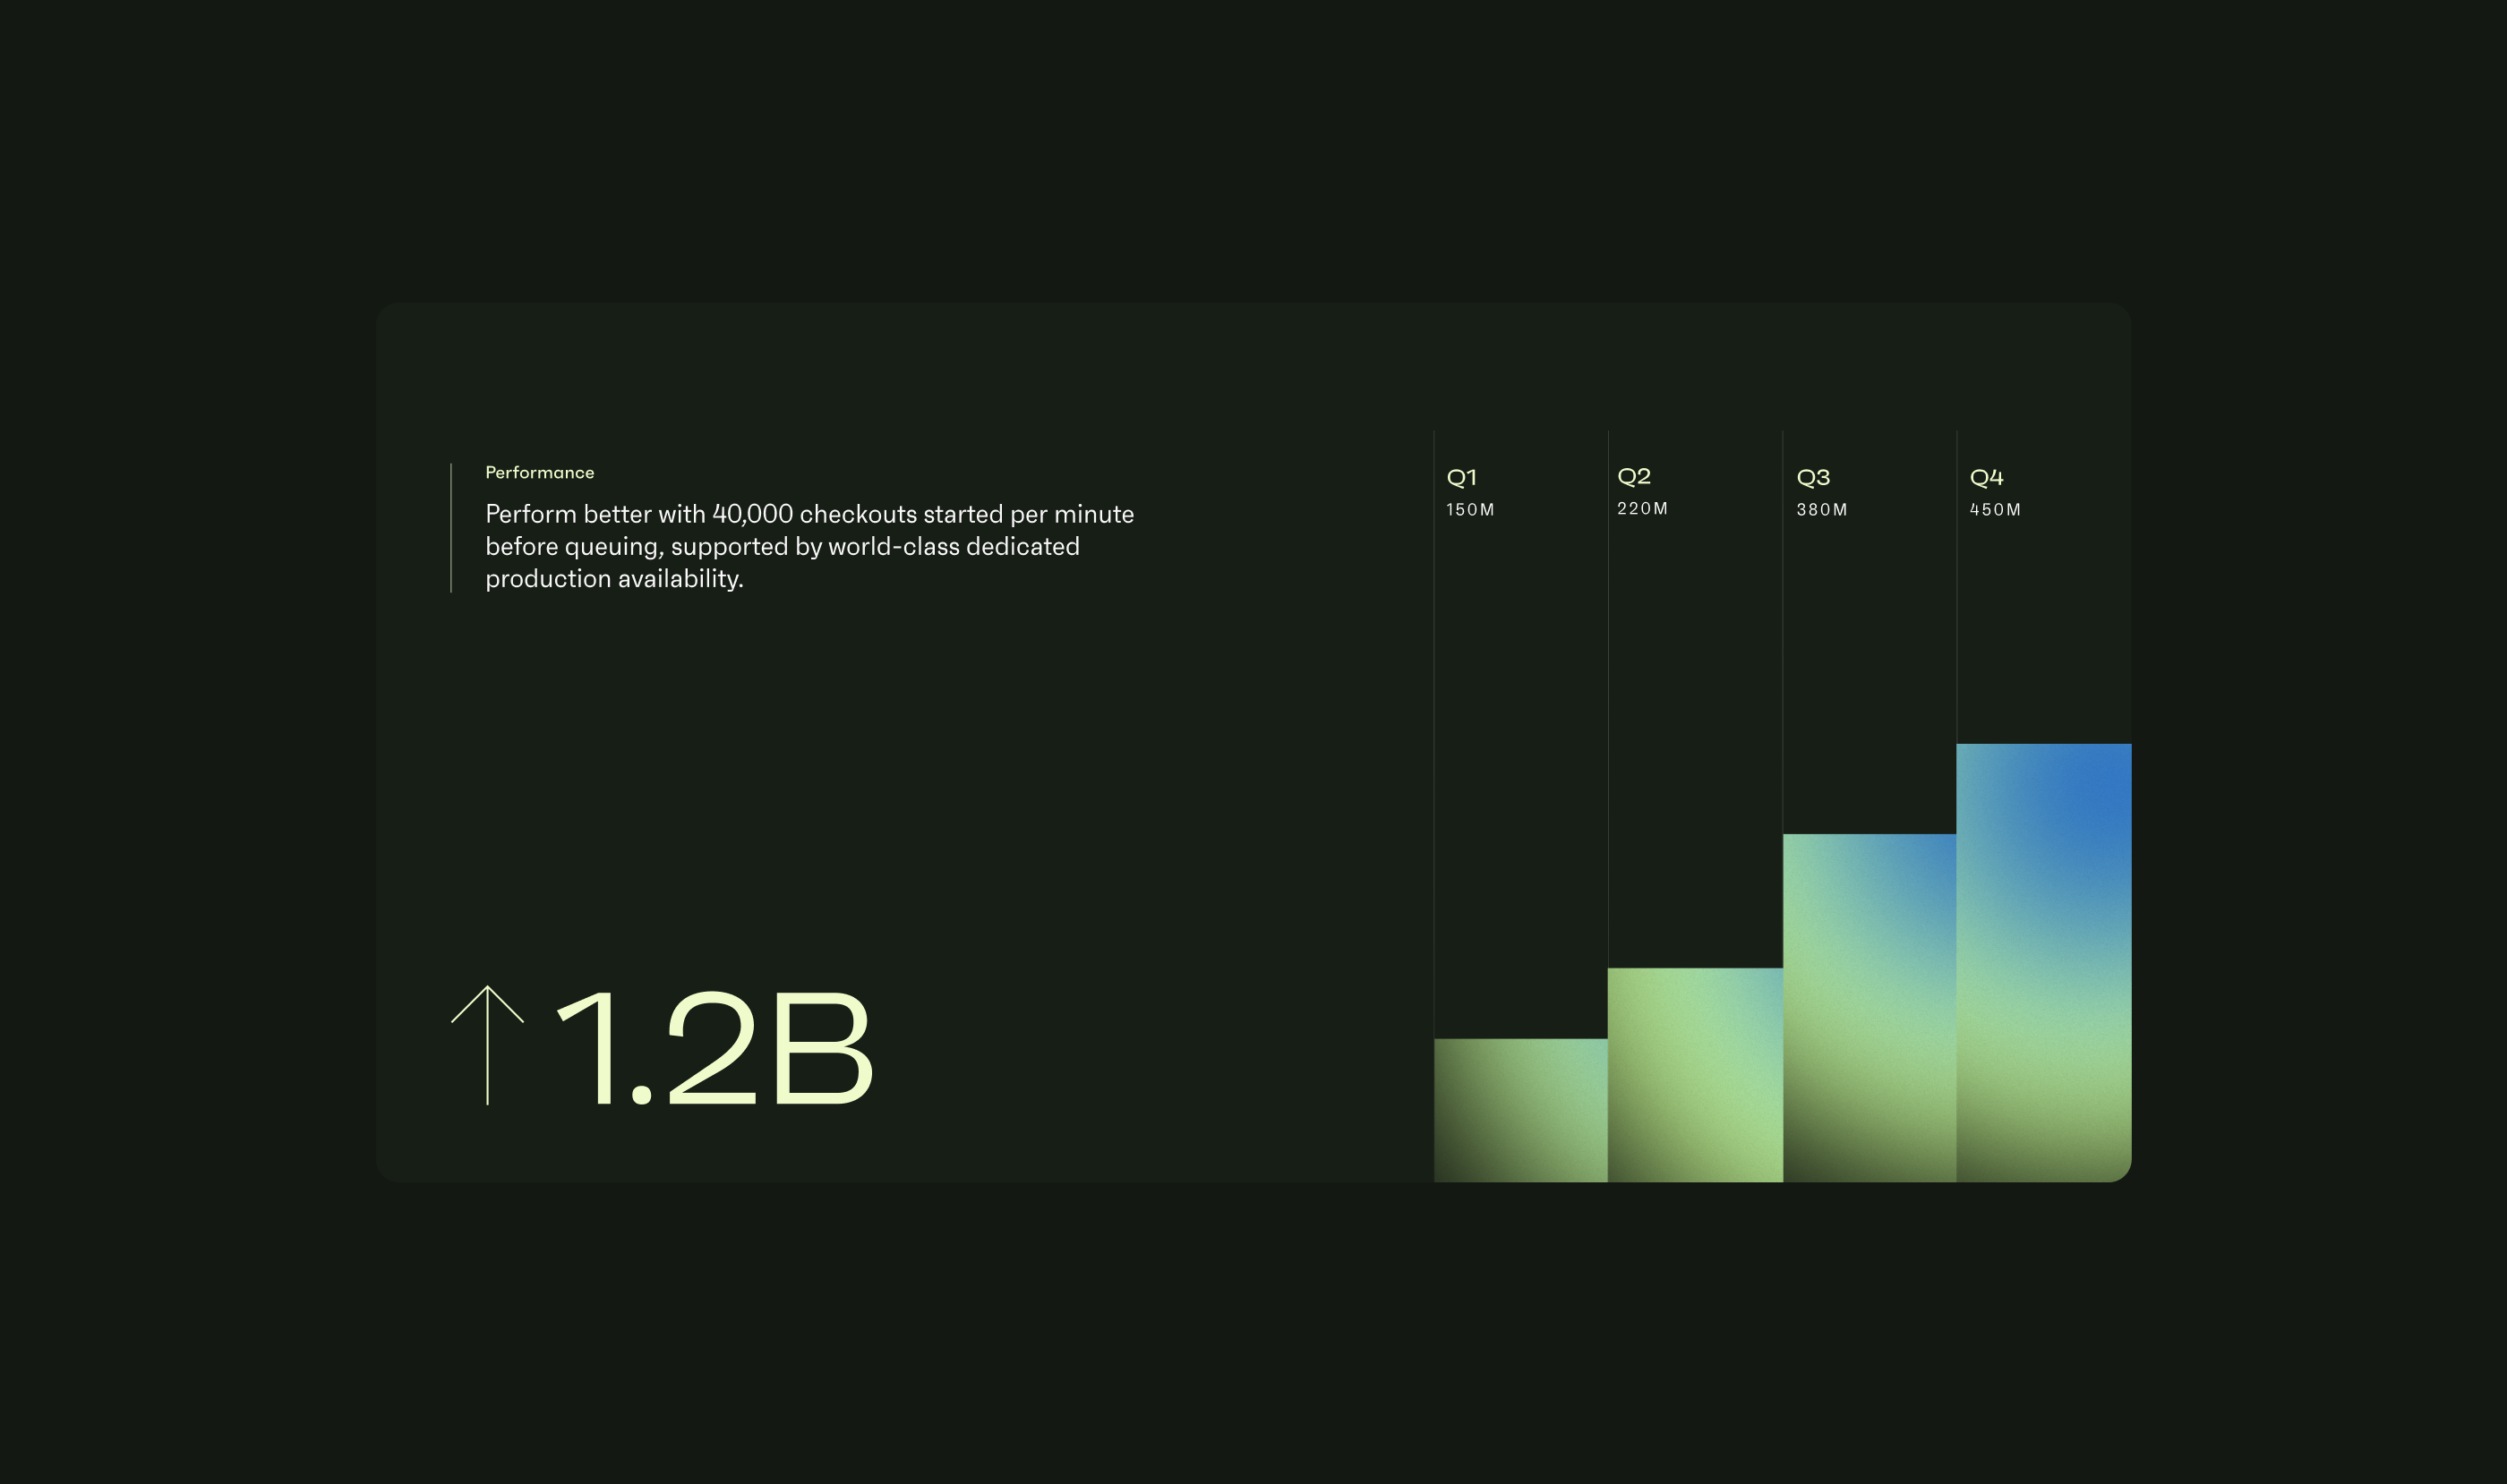Click the 220M value under Q2

(x=1642, y=509)
